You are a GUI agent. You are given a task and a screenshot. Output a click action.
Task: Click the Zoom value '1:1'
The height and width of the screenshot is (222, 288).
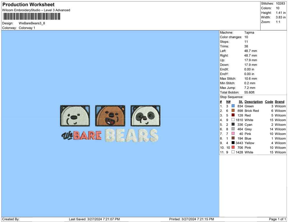(278, 22)
